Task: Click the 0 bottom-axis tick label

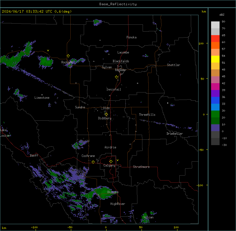Action: point(106,227)
